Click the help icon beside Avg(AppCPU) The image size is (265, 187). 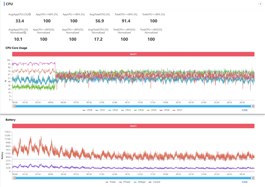tap(30, 15)
